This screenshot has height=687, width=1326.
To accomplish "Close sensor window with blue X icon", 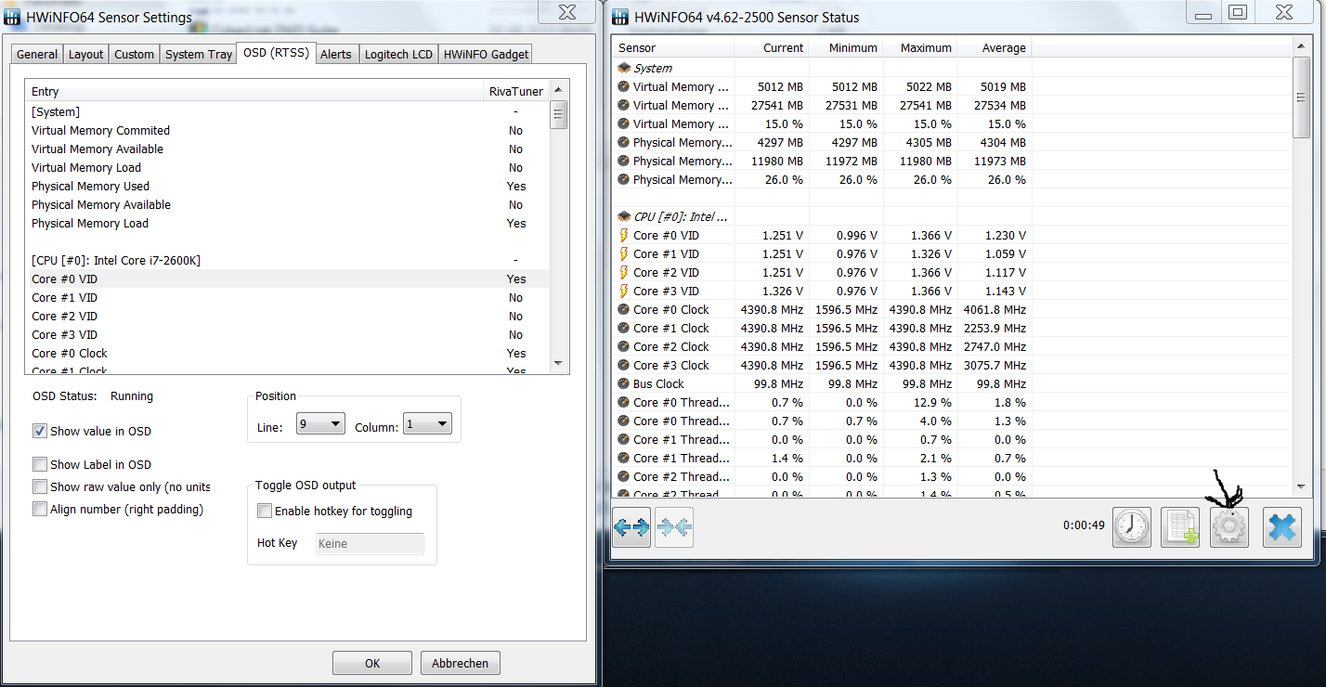I will [x=1282, y=527].
